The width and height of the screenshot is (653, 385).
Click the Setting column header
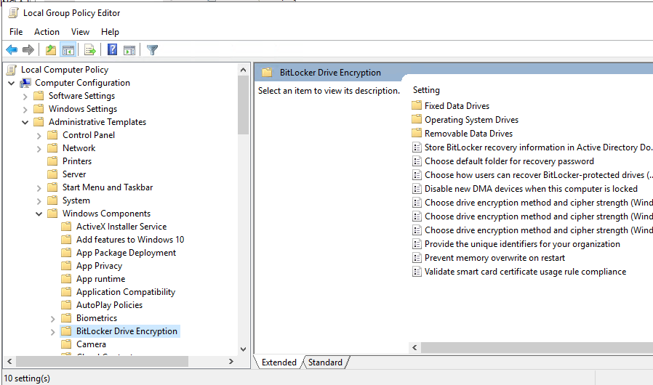pyautogui.click(x=426, y=90)
